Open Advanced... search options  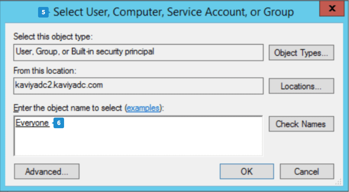[x=47, y=171]
